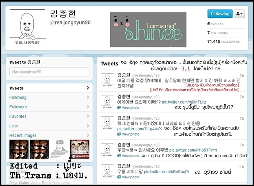Viewport: 254px width, 186px height.
Task: Open link pic.twitter.com/7t1g44VX
Action: (140, 129)
